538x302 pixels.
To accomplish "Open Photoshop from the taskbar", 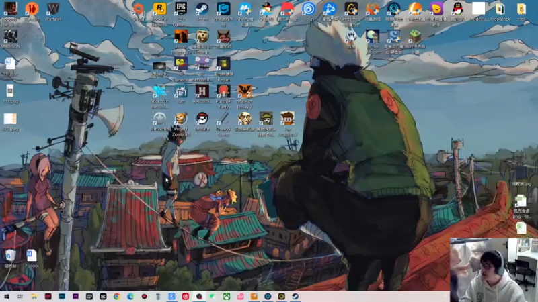I will click(x=62, y=296).
